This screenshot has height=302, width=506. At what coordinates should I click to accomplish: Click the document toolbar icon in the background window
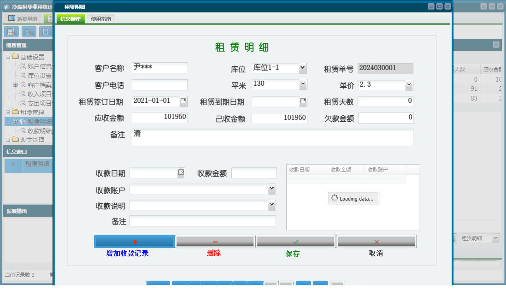(x=46, y=32)
